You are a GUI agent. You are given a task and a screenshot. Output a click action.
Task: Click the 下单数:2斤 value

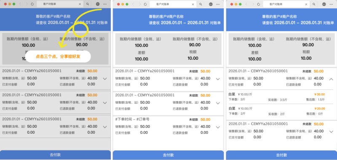[237, 114]
